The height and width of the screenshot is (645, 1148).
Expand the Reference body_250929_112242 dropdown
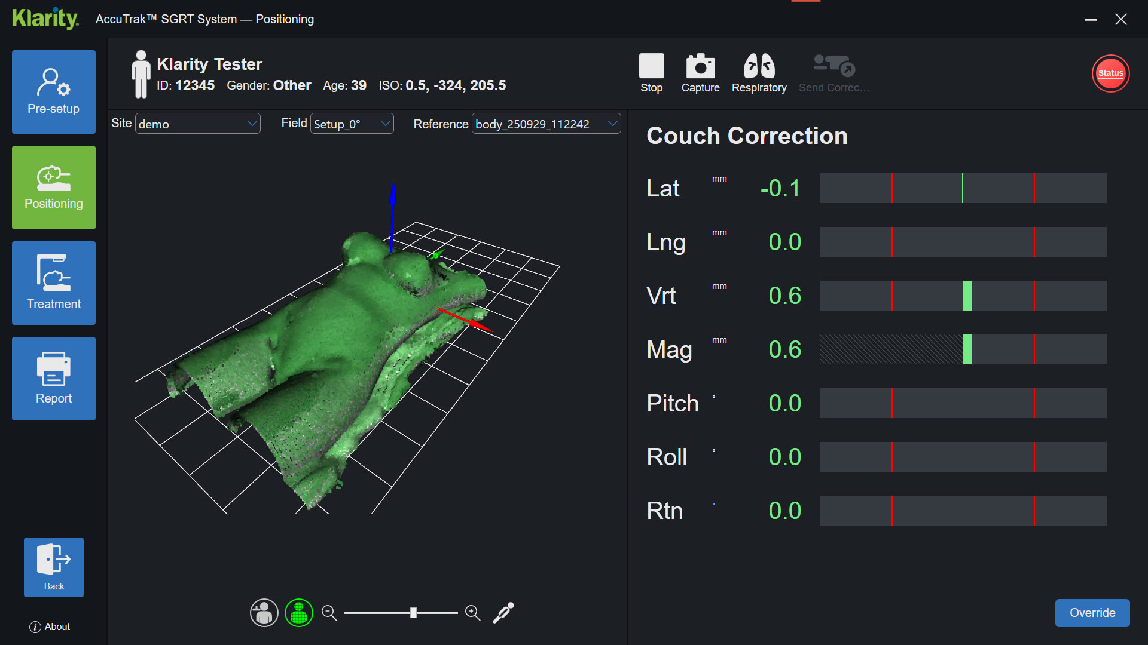(x=546, y=124)
